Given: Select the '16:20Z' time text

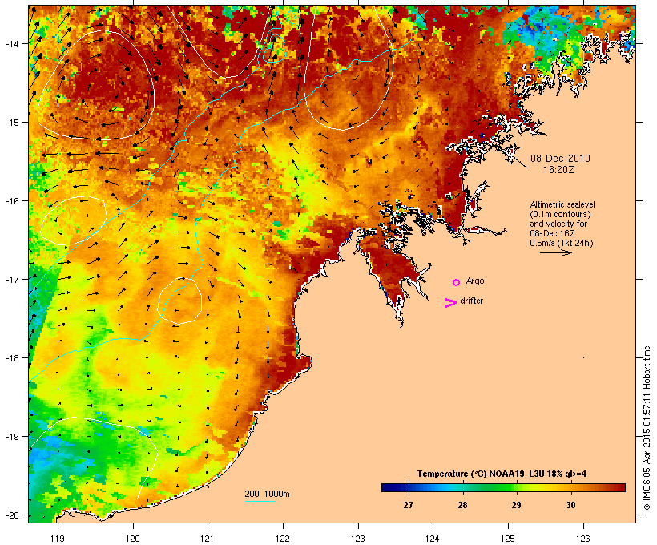Looking at the screenshot, I should 558,170.
